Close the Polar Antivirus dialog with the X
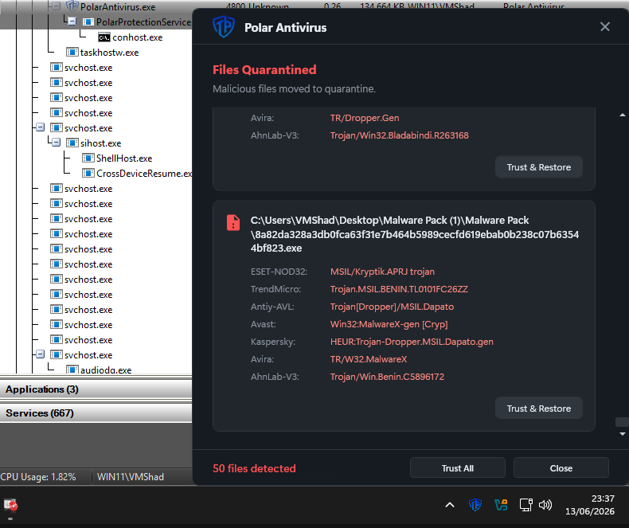 coord(605,27)
